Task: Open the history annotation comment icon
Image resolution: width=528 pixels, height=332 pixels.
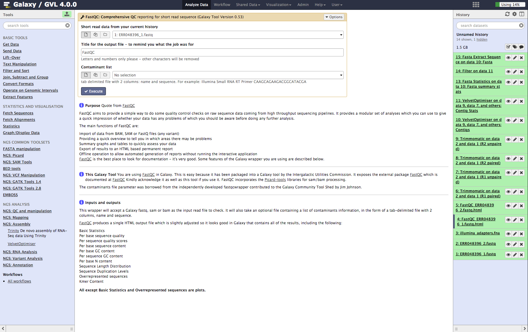Action: click(x=521, y=47)
